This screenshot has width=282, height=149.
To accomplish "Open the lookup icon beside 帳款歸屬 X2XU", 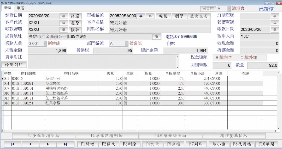I will pos(64,30).
